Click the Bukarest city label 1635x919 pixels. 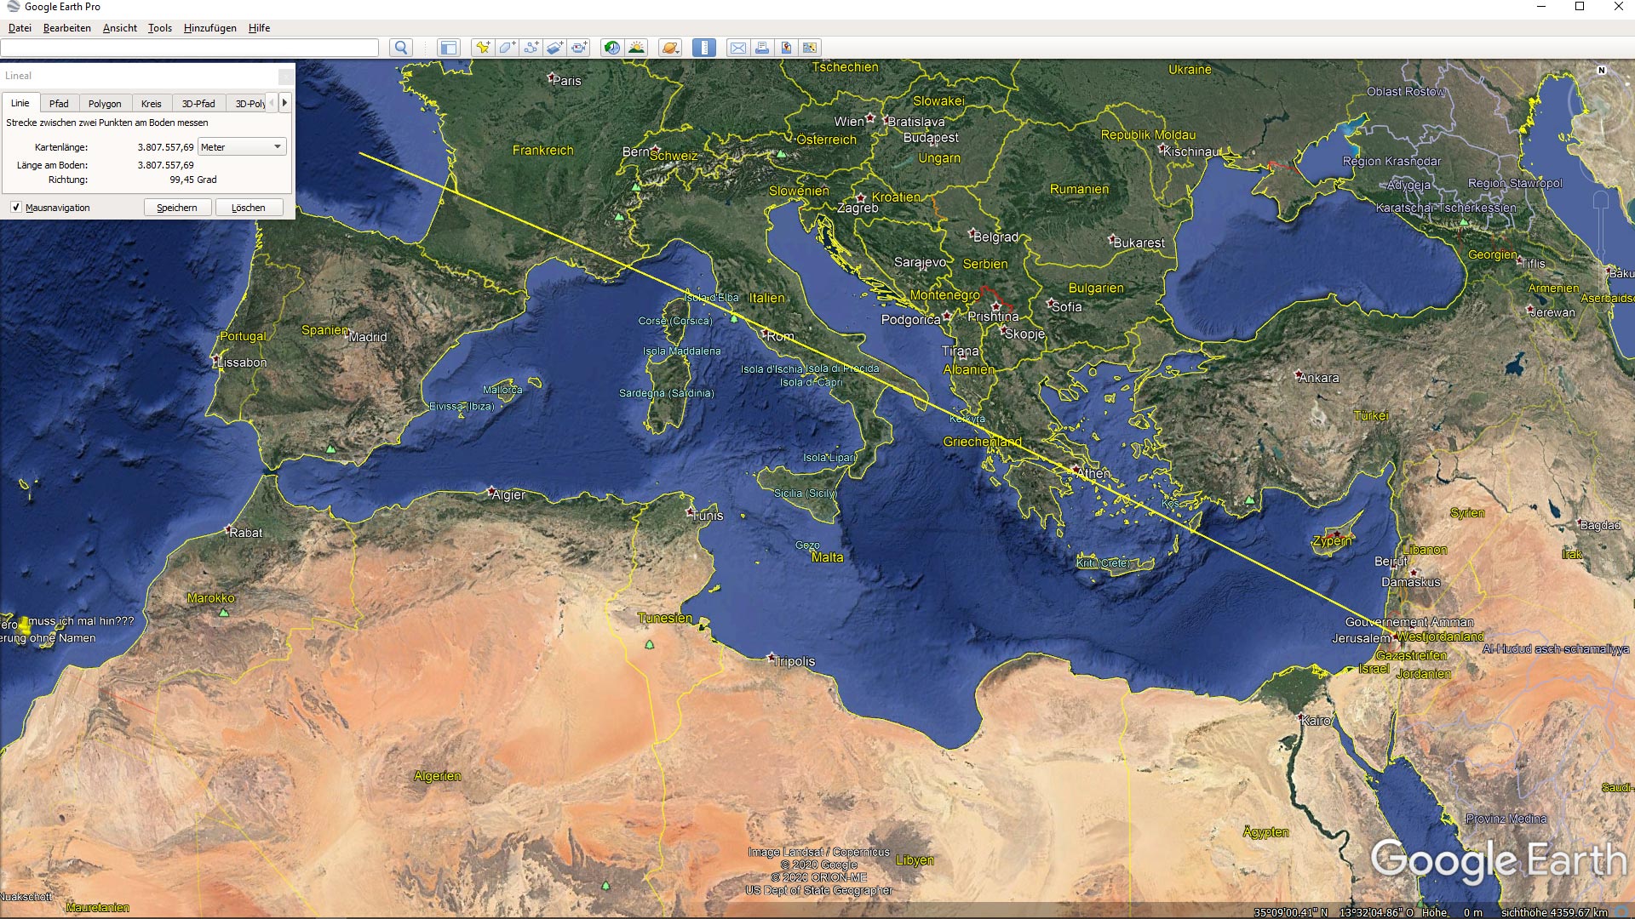[1139, 243]
